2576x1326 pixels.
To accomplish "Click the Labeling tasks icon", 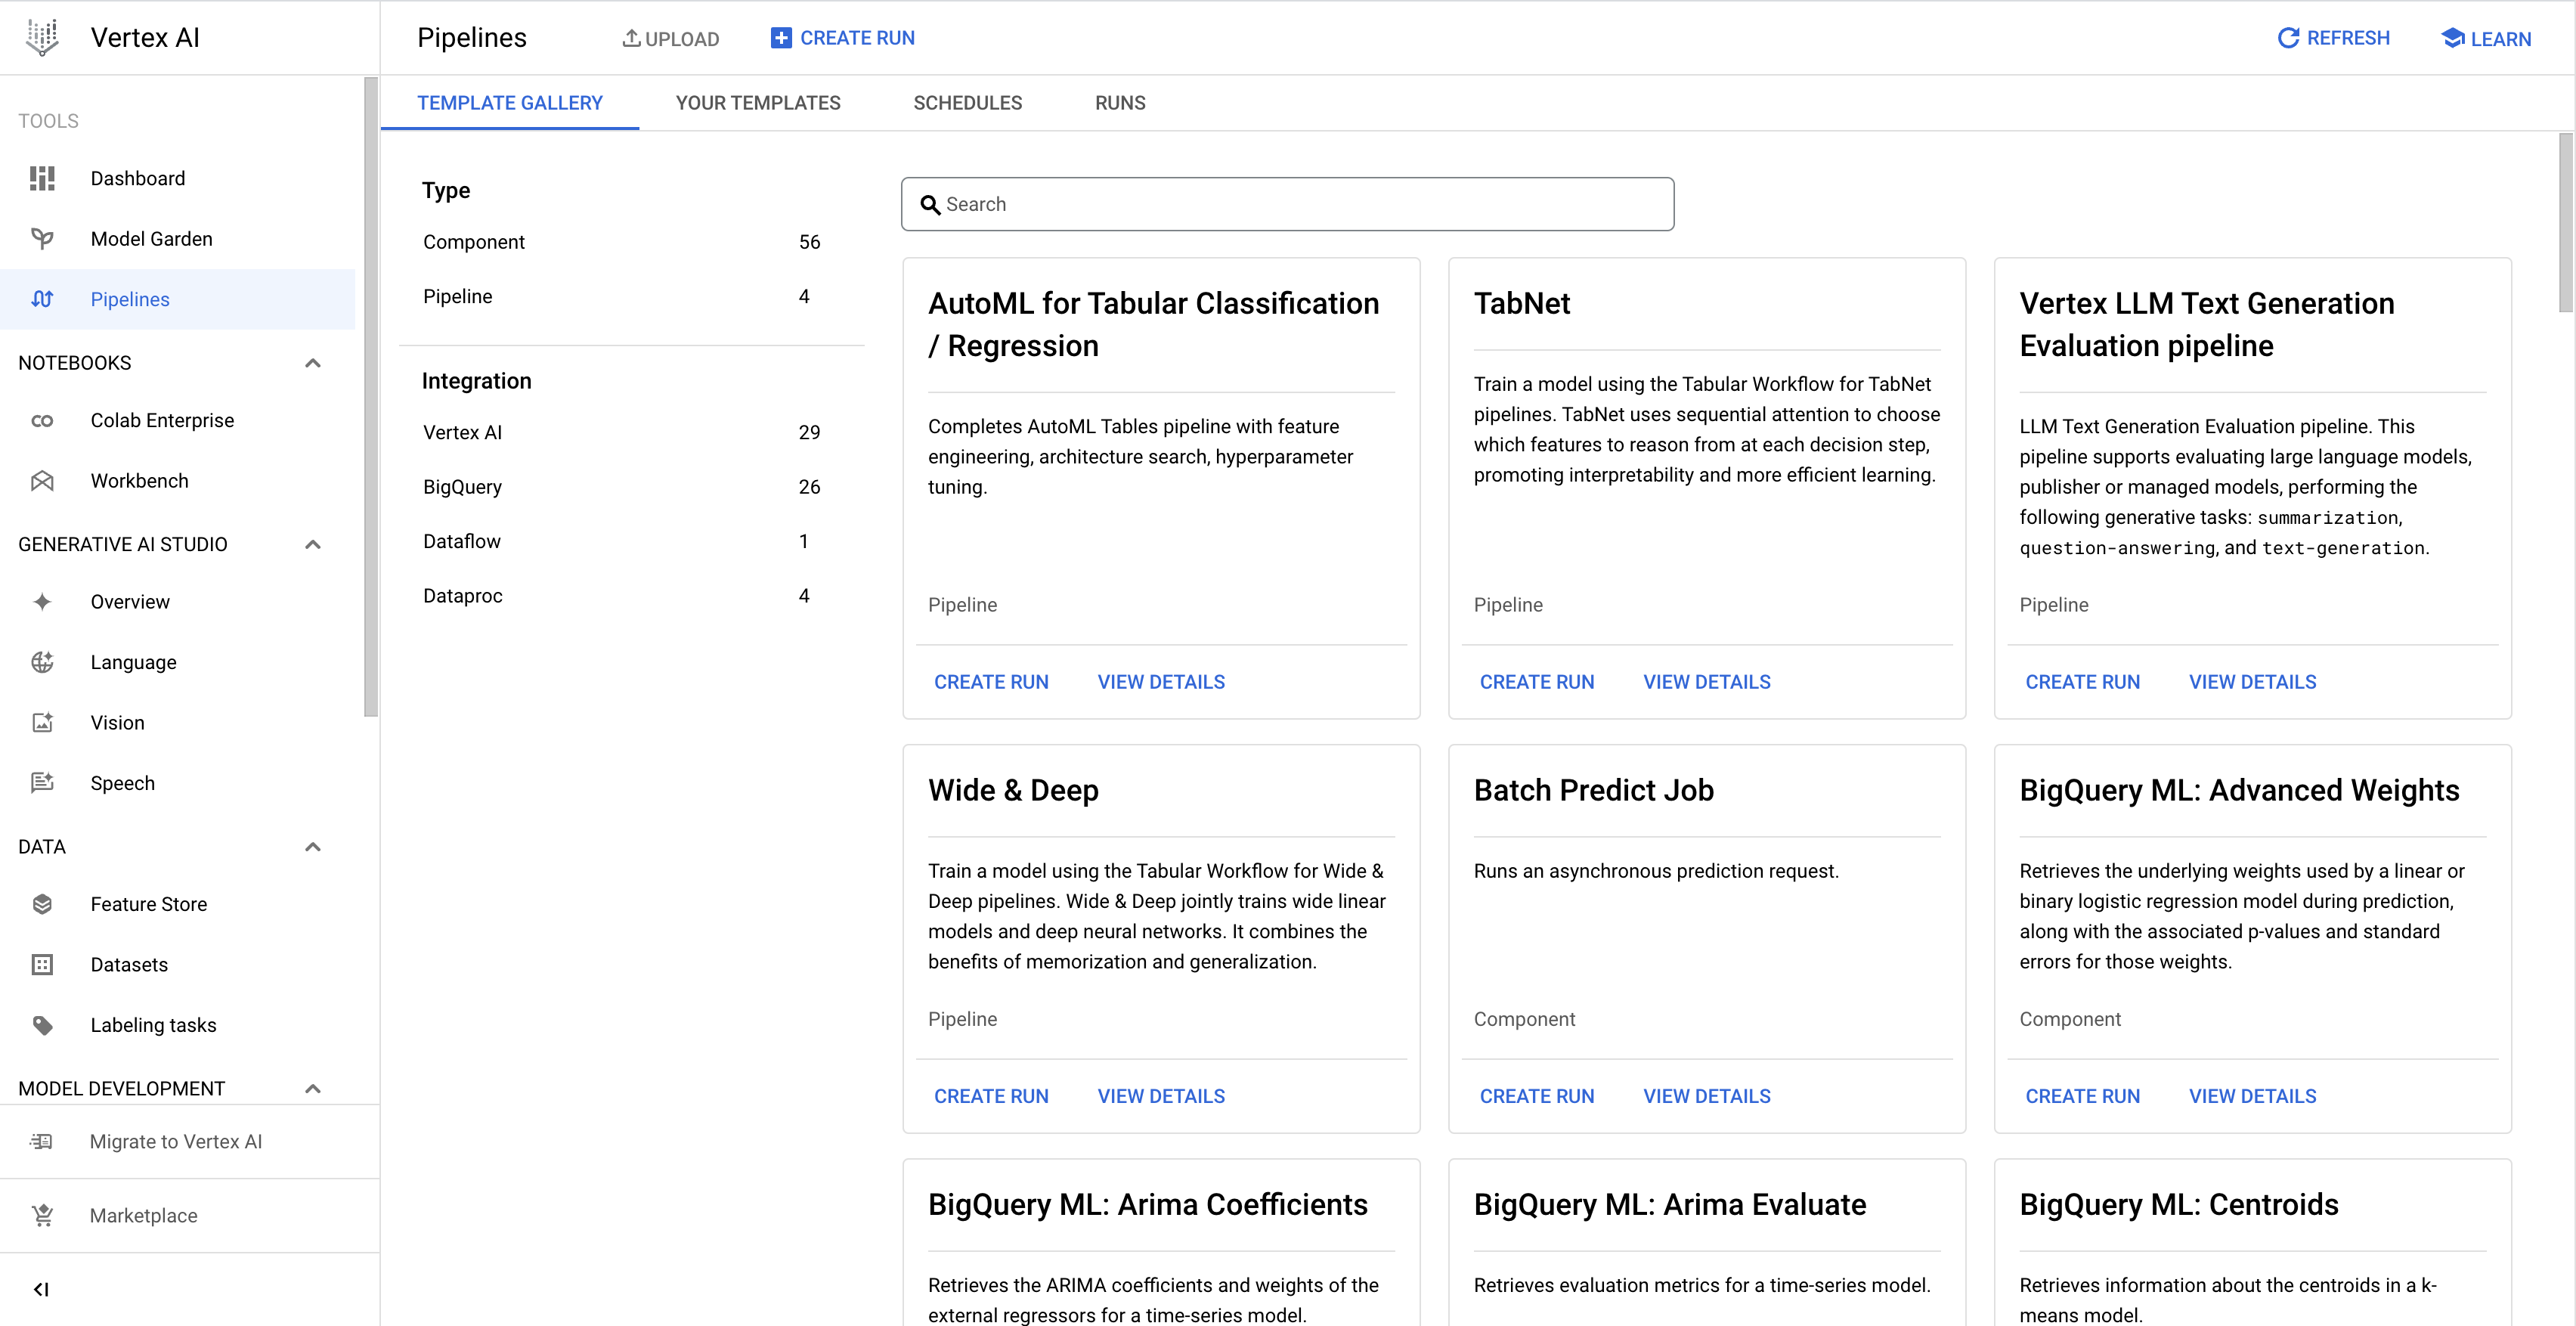I will pyautogui.click(x=45, y=1024).
